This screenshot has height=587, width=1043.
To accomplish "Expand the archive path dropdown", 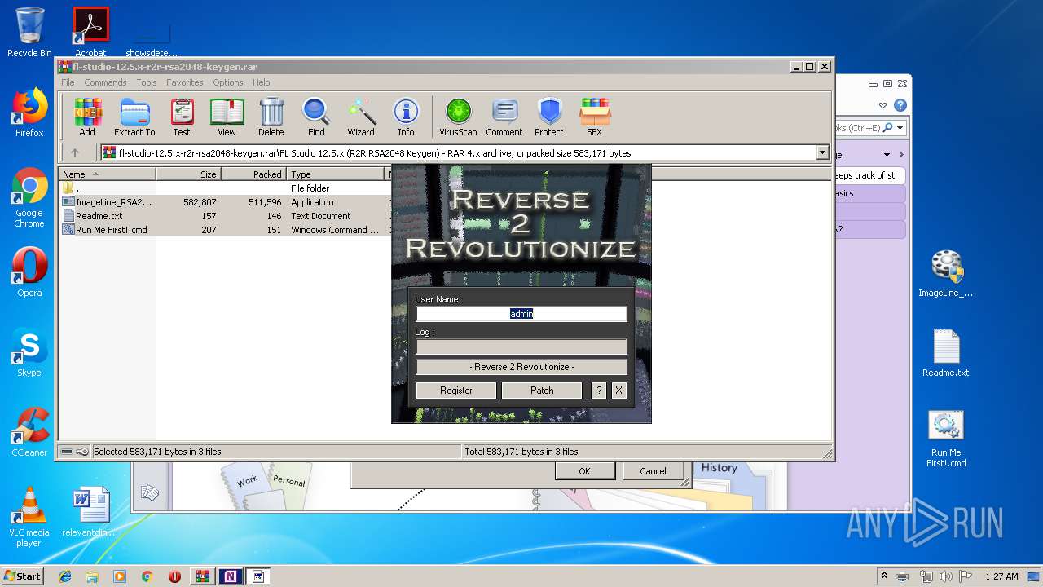I will pos(822,152).
